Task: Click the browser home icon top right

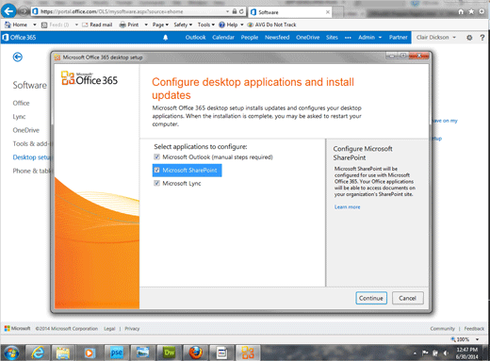Action: 461,11
